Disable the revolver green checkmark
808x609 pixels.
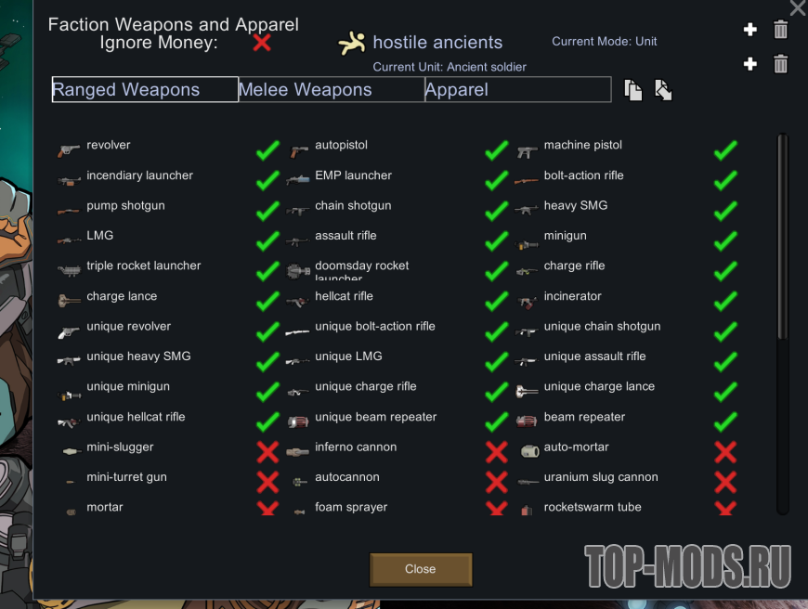coord(267,150)
